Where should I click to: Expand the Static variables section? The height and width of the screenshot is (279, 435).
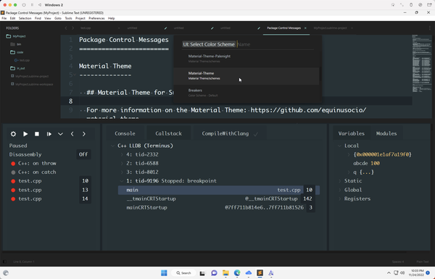(x=339, y=181)
